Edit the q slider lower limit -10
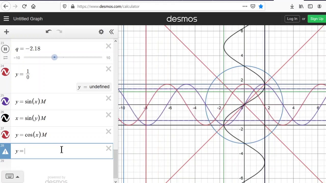Image resolution: width=326 pixels, height=183 pixels. [17, 58]
